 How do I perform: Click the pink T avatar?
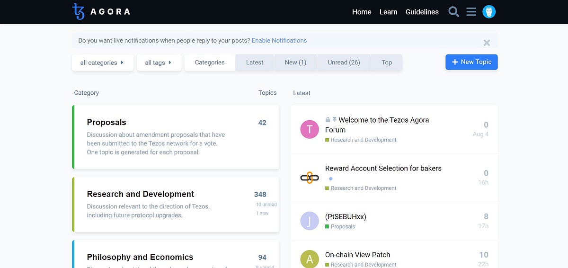click(x=310, y=129)
